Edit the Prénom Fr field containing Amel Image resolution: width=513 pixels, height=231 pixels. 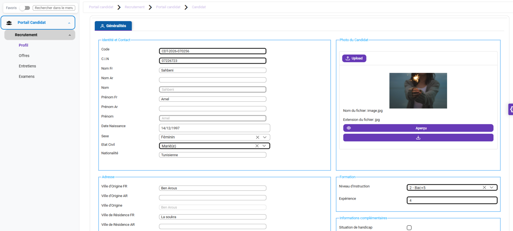pos(213,99)
